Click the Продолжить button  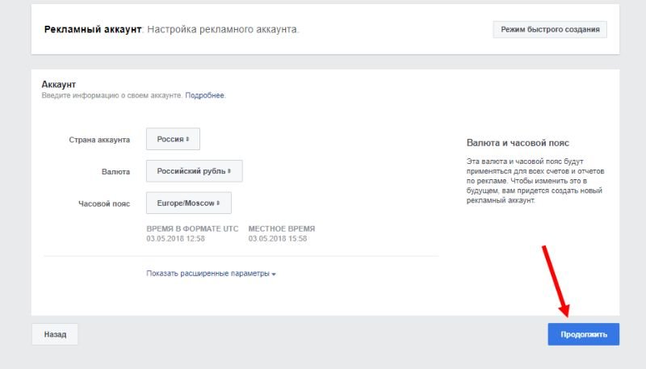click(x=583, y=334)
